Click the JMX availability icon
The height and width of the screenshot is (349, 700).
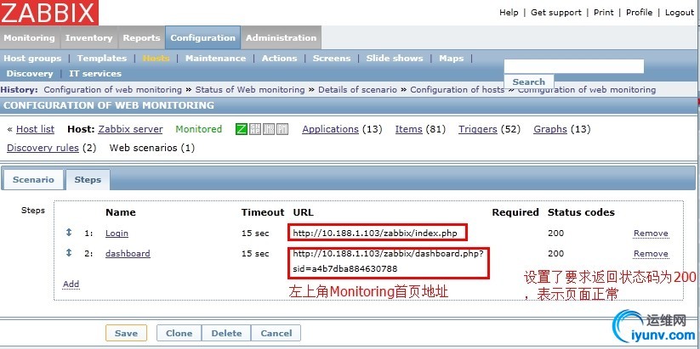click(268, 129)
